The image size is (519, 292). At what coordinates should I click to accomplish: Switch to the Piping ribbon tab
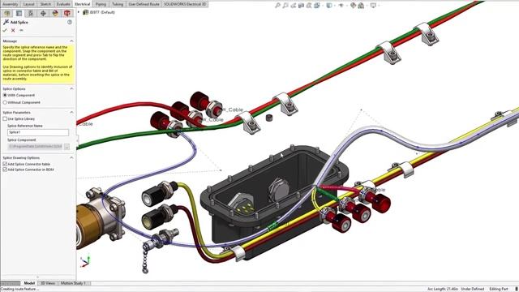pyautogui.click(x=101, y=4)
